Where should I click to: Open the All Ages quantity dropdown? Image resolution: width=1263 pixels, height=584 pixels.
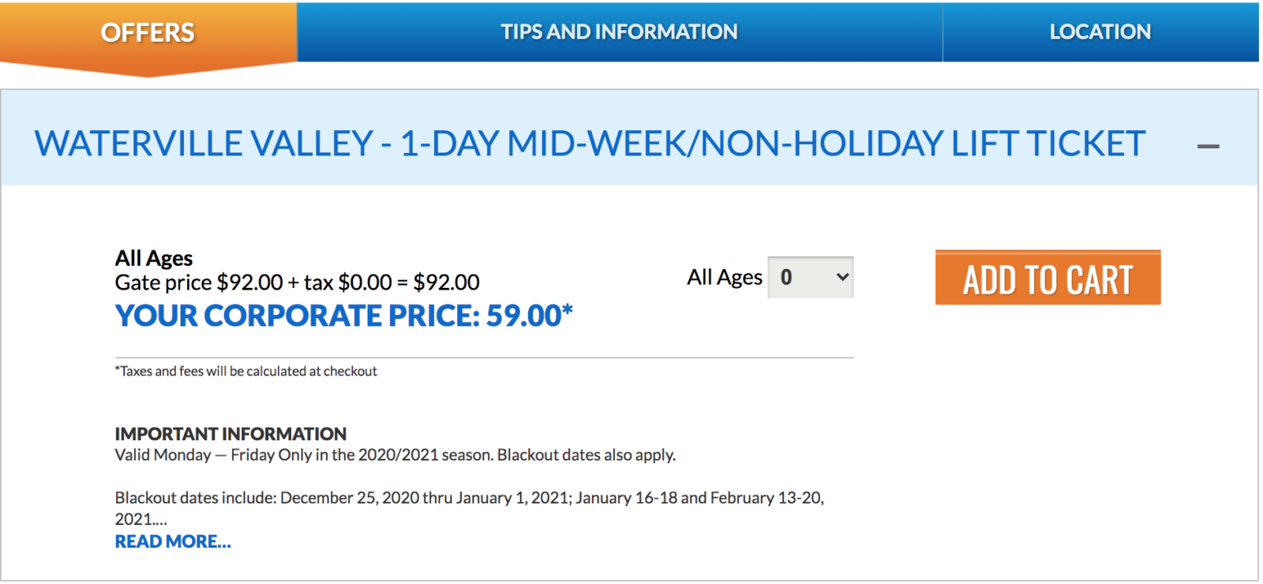(x=810, y=277)
